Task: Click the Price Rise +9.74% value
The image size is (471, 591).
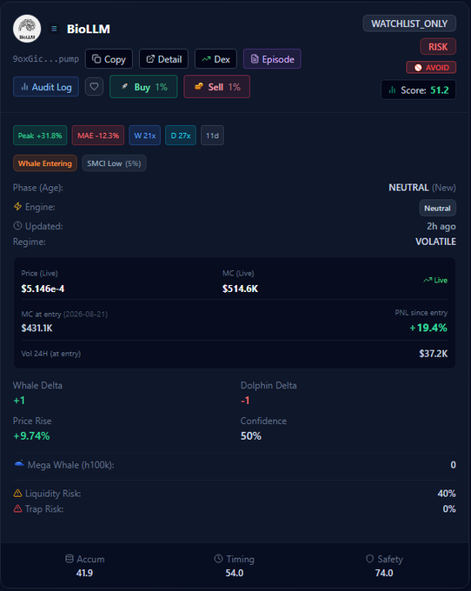Action: (31, 435)
